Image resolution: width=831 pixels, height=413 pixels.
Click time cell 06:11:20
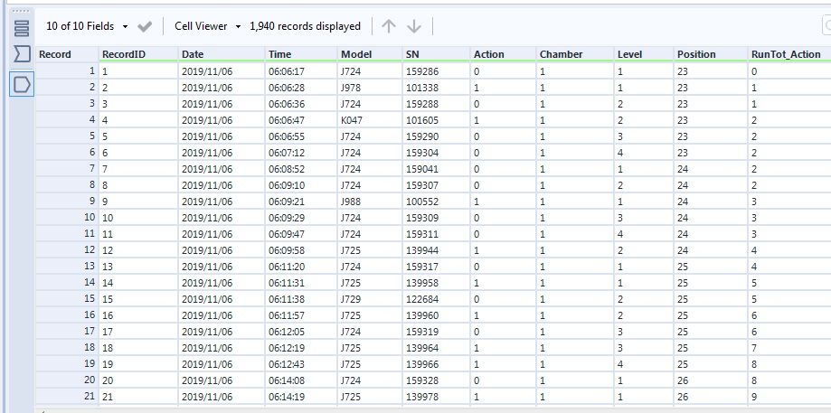click(301, 267)
